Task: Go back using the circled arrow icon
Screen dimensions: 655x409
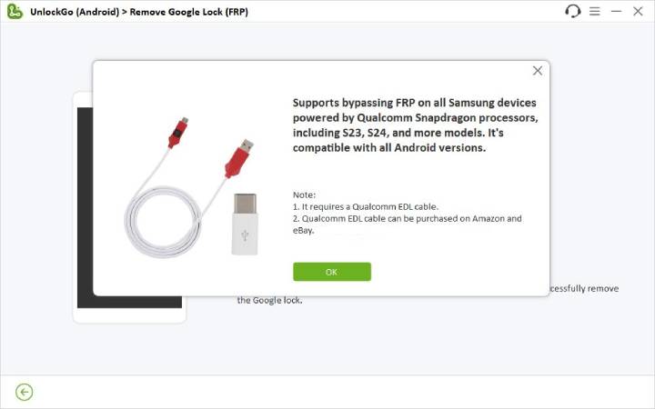Action: click(x=25, y=392)
